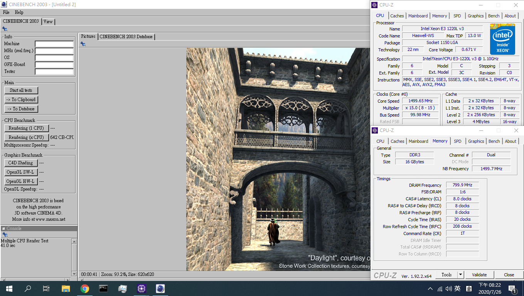Click the MHz (real freq.) input field

pyautogui.click(x=54, y=51)
